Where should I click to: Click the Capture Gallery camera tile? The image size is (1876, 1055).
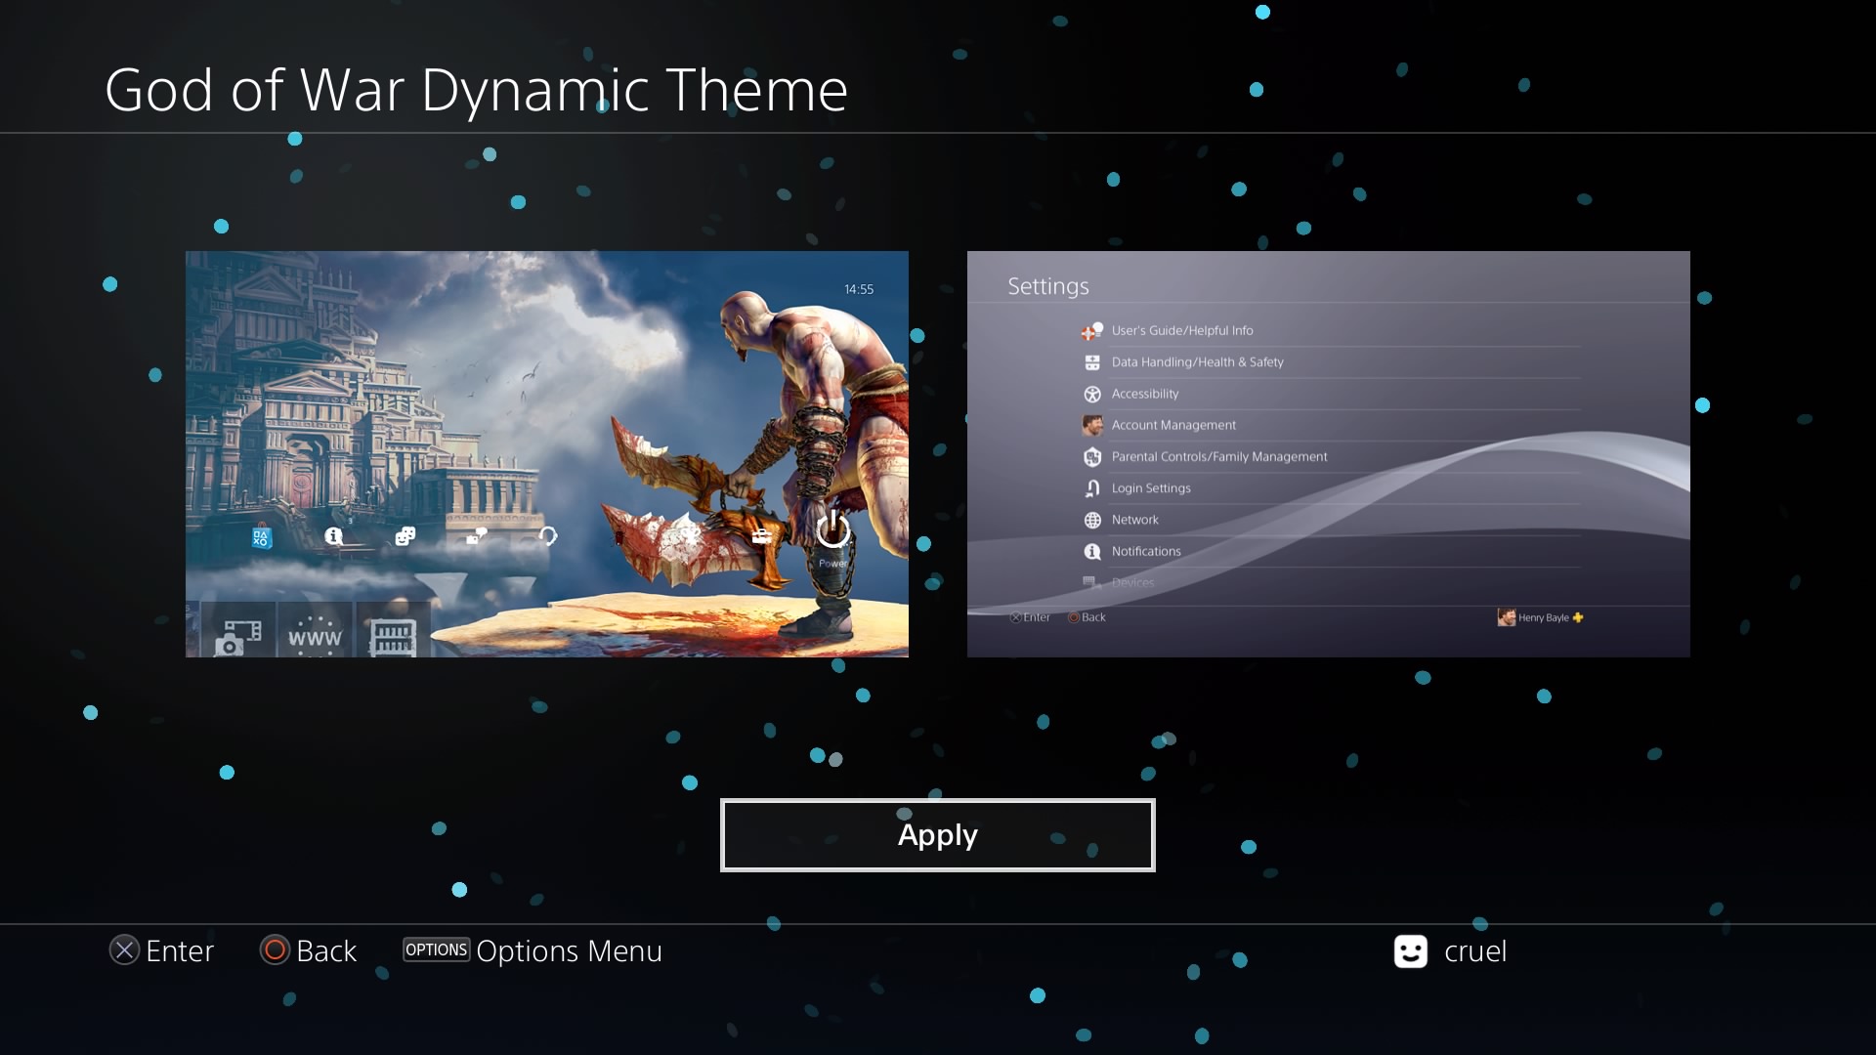[x=237, y=635]
